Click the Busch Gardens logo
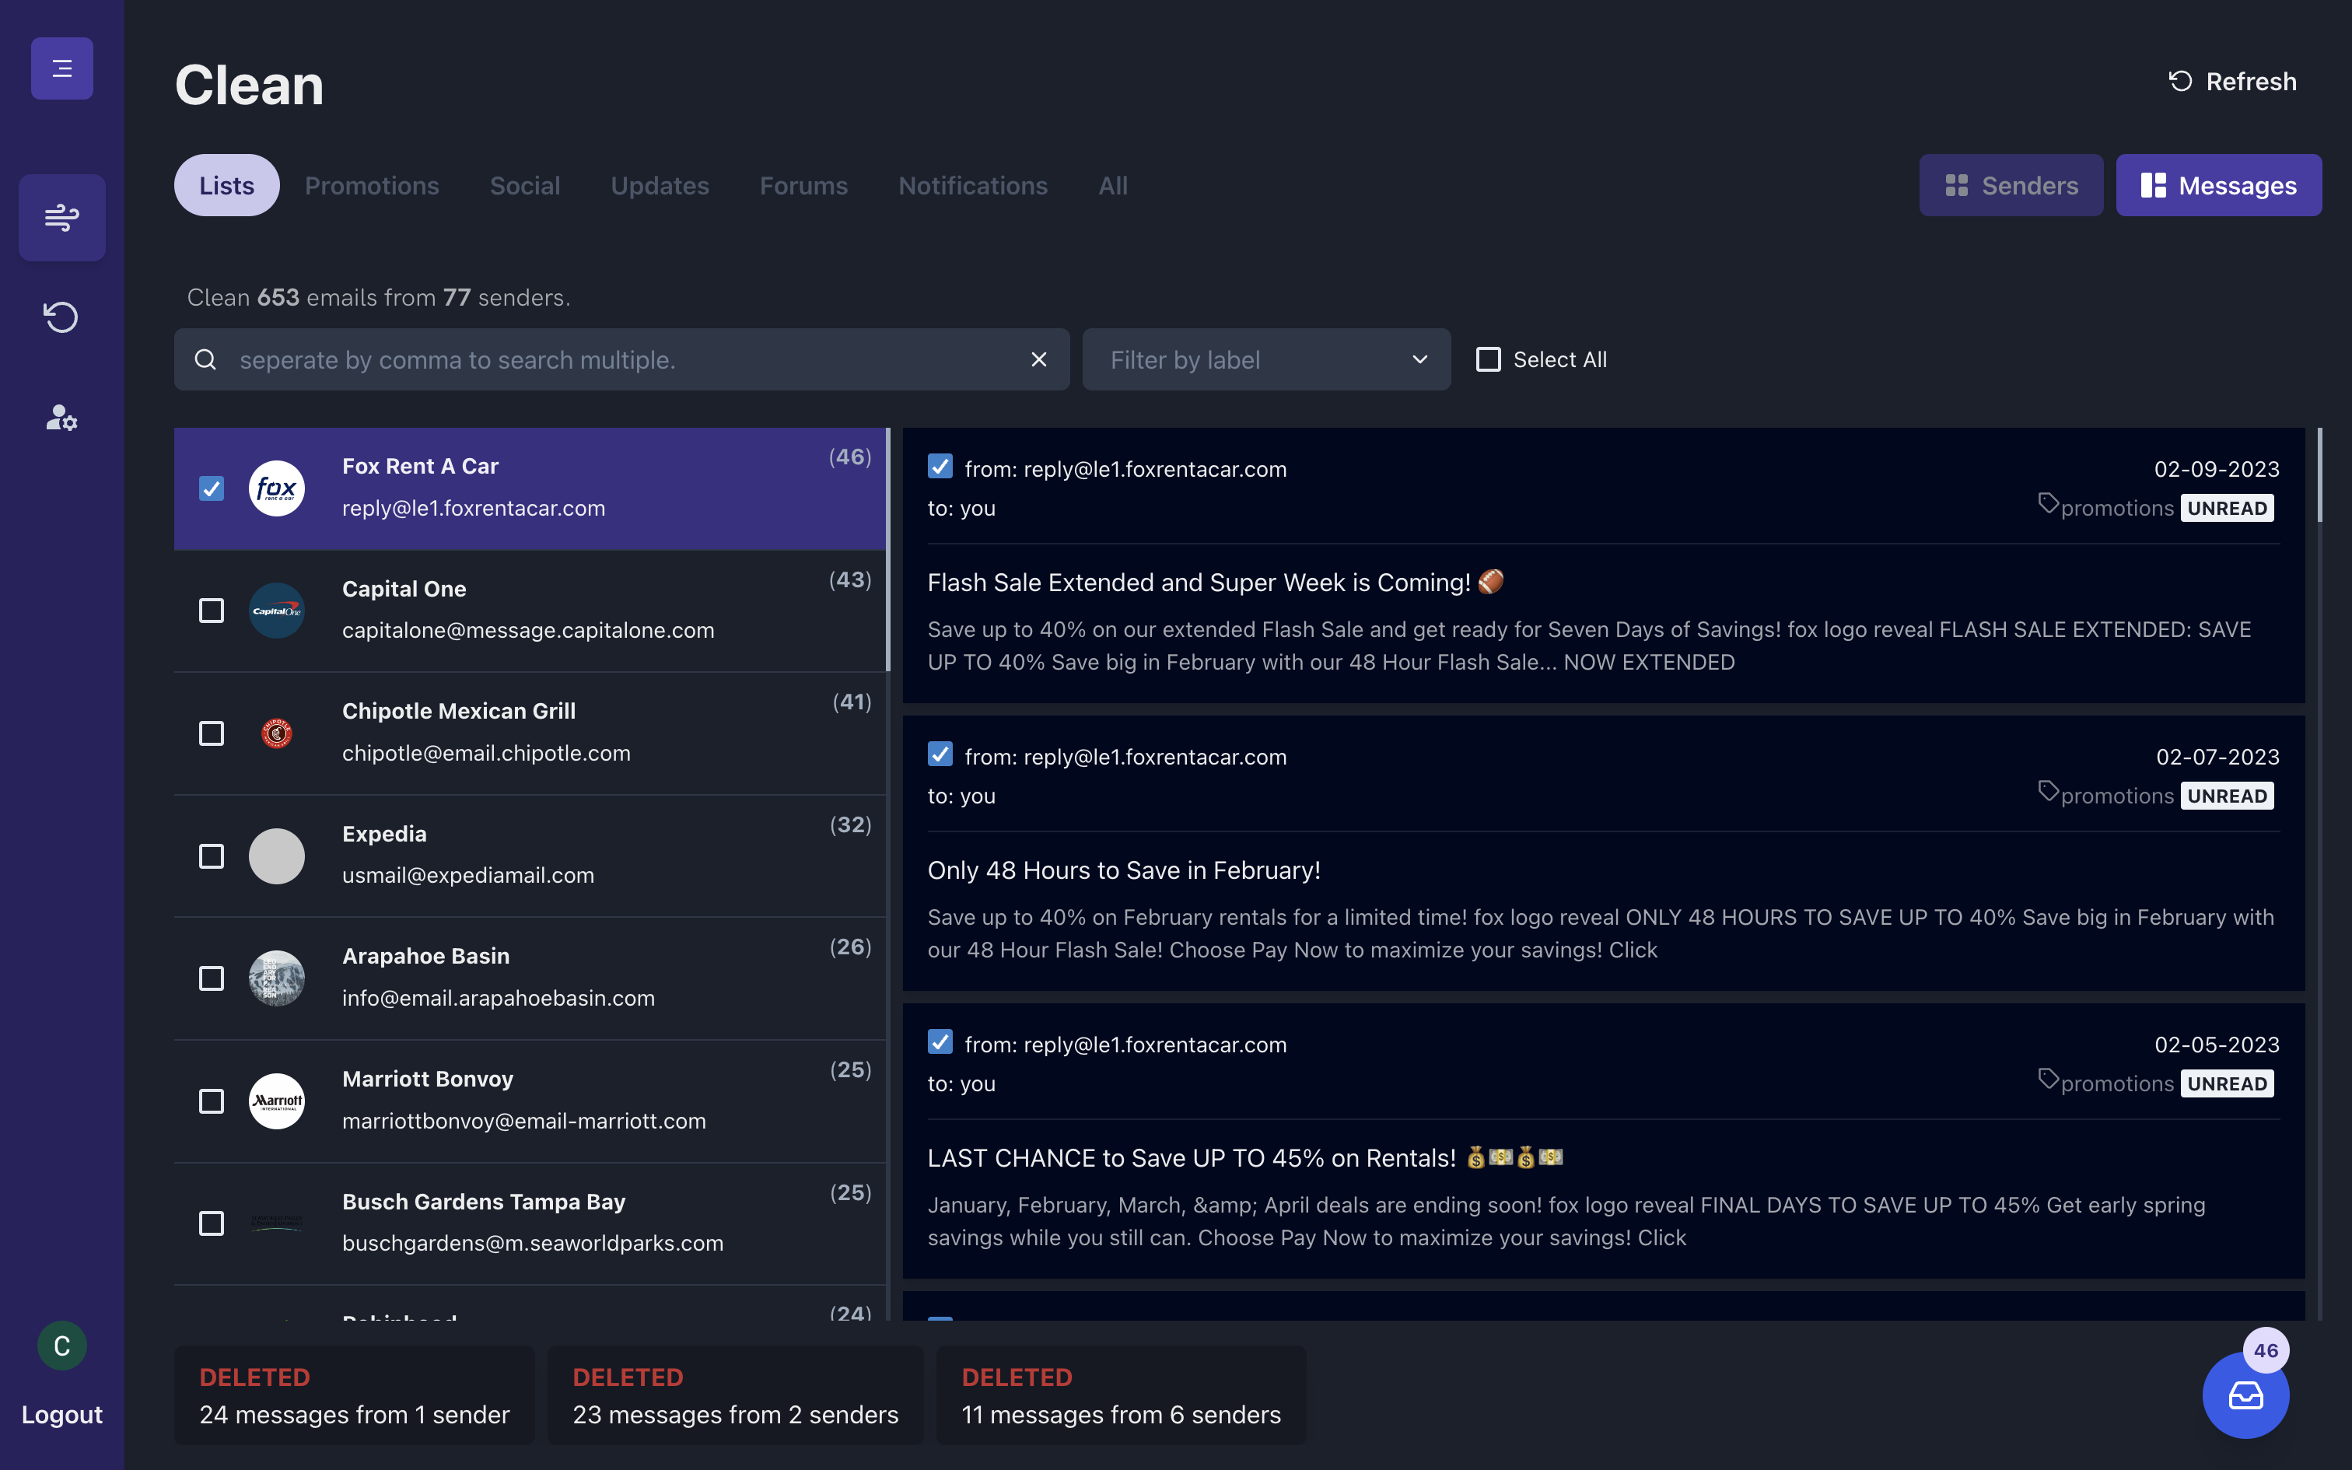Image resolution: width=2352 pixels, height=1470 pixels. pos(277,1223)
